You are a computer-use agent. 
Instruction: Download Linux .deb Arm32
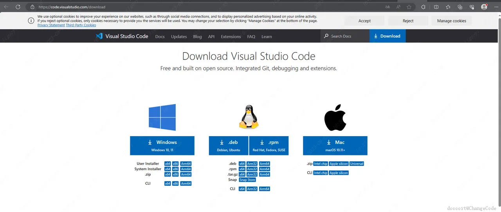(252, 163)
